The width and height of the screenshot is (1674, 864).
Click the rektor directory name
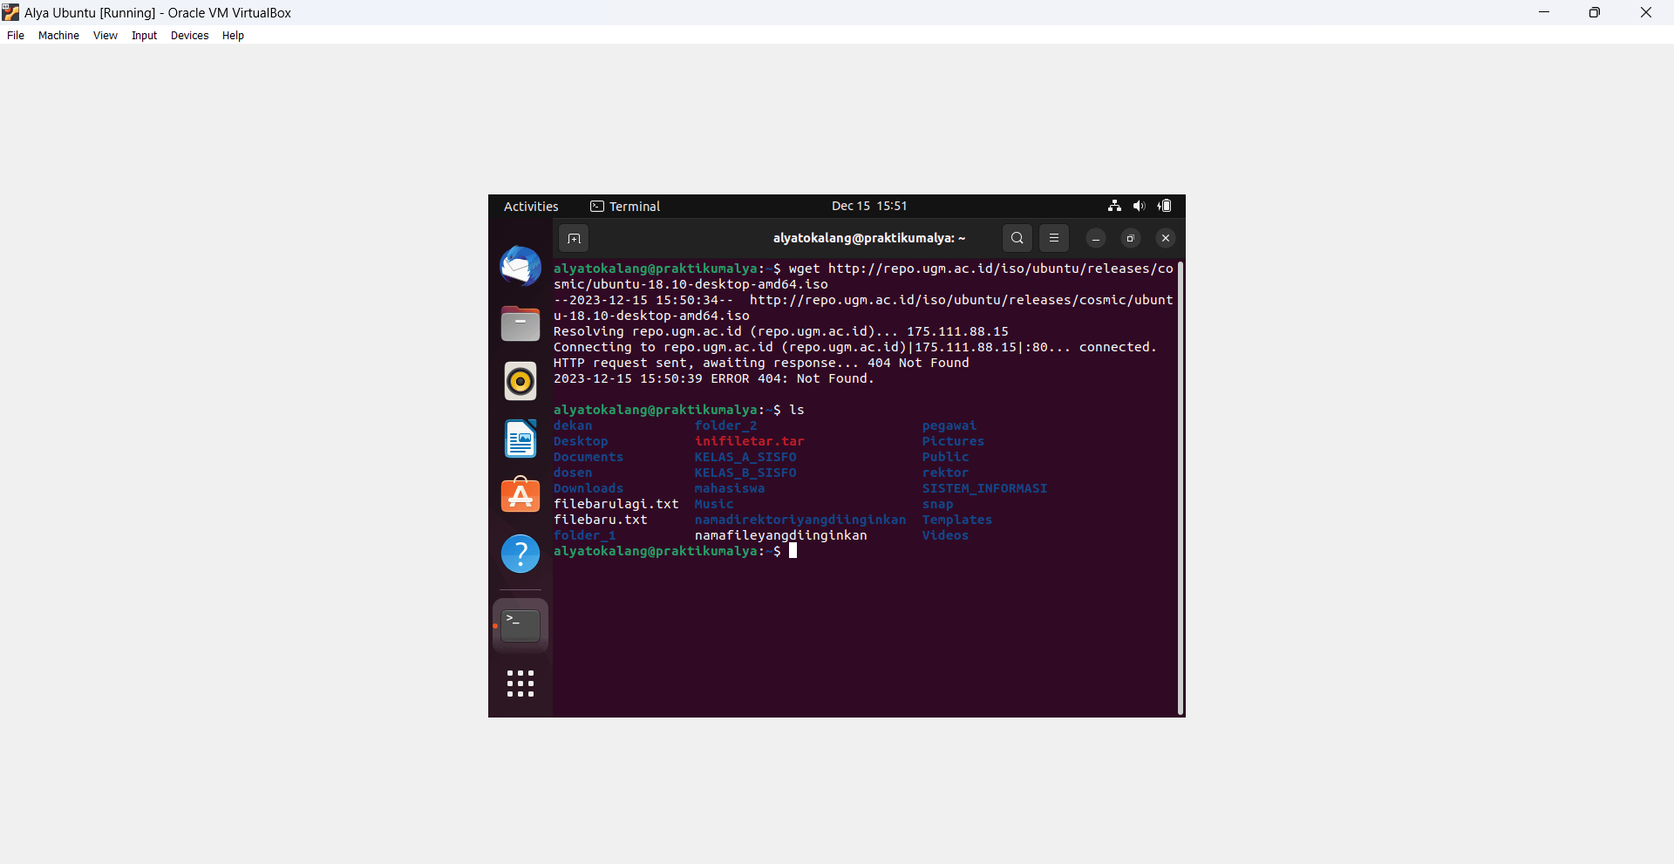point(945,473)
